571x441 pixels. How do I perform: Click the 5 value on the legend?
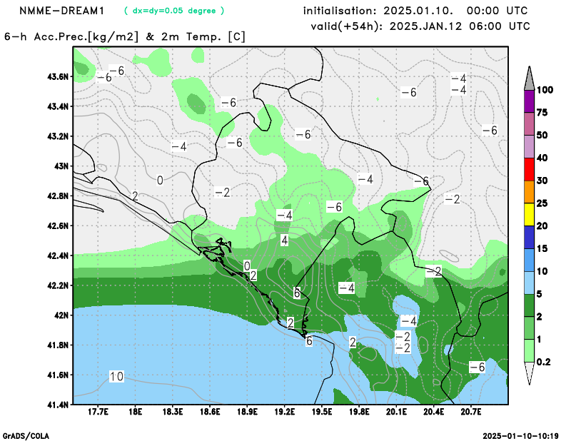[x=540, y=294]
